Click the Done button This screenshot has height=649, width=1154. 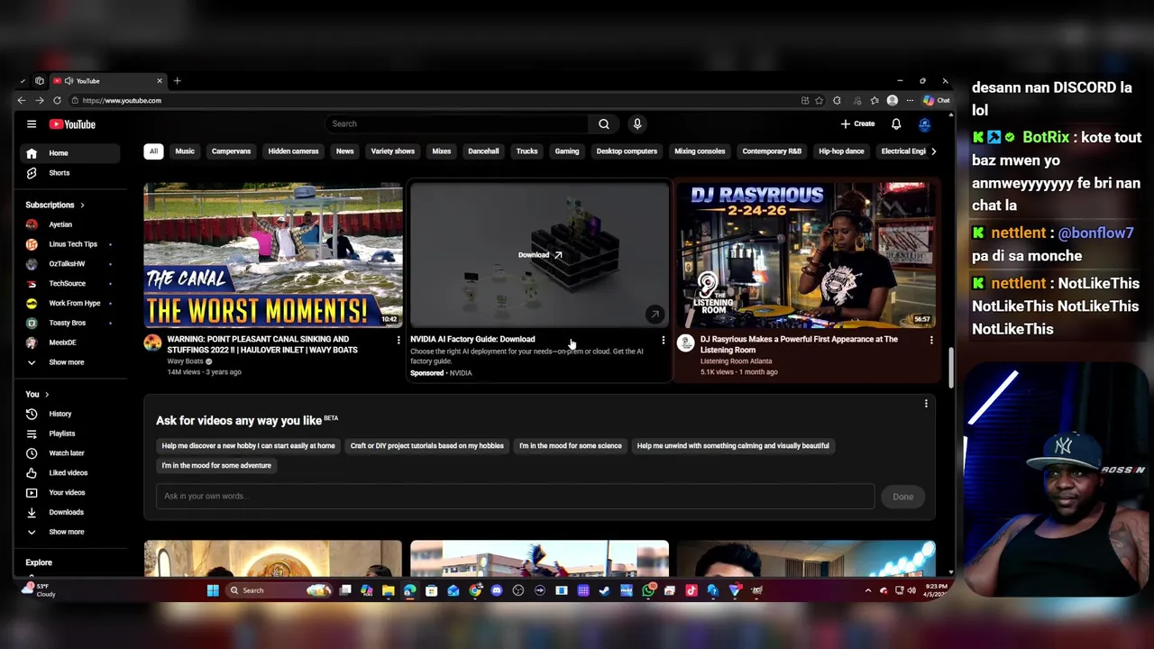tap(902, 497)
